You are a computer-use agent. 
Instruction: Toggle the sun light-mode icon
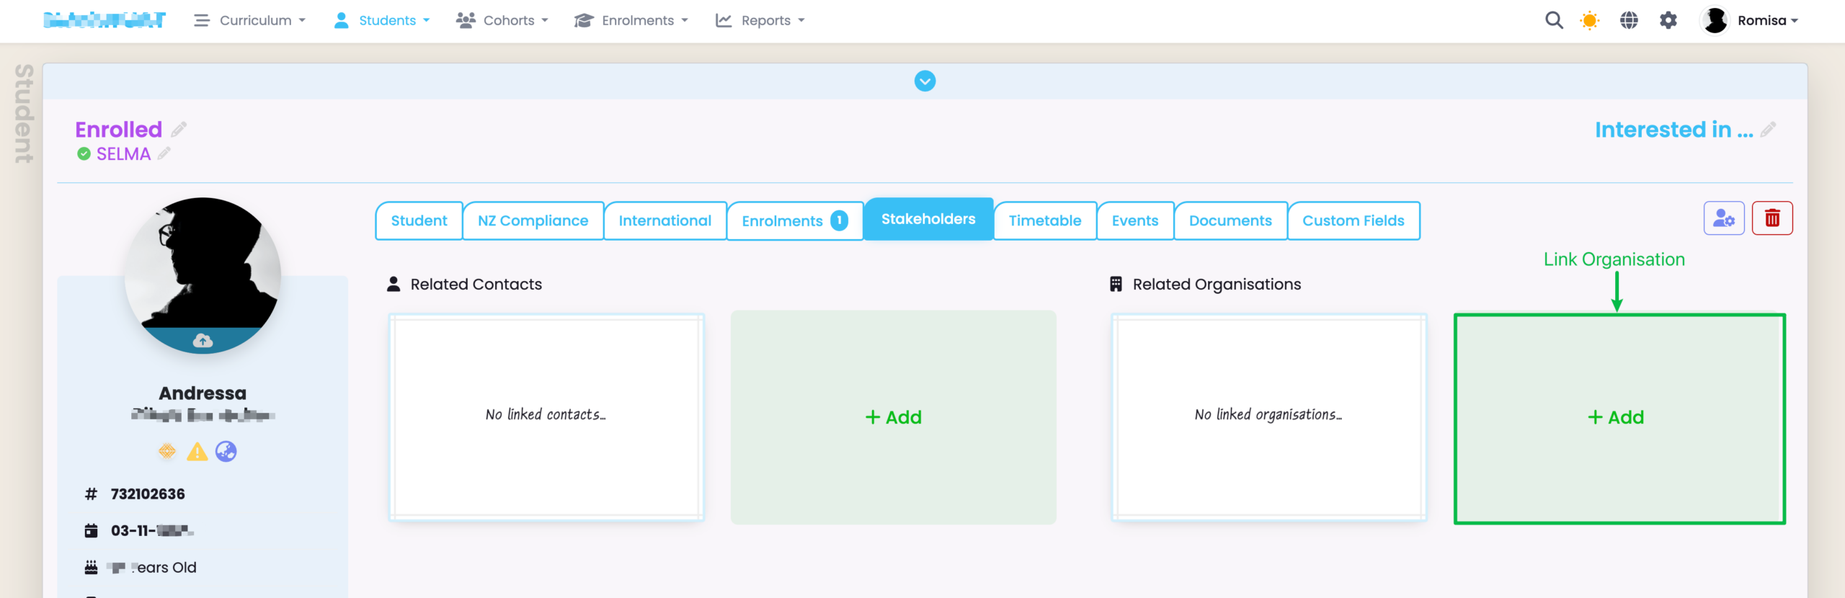pyautogui.click(x=1589, y=20)
